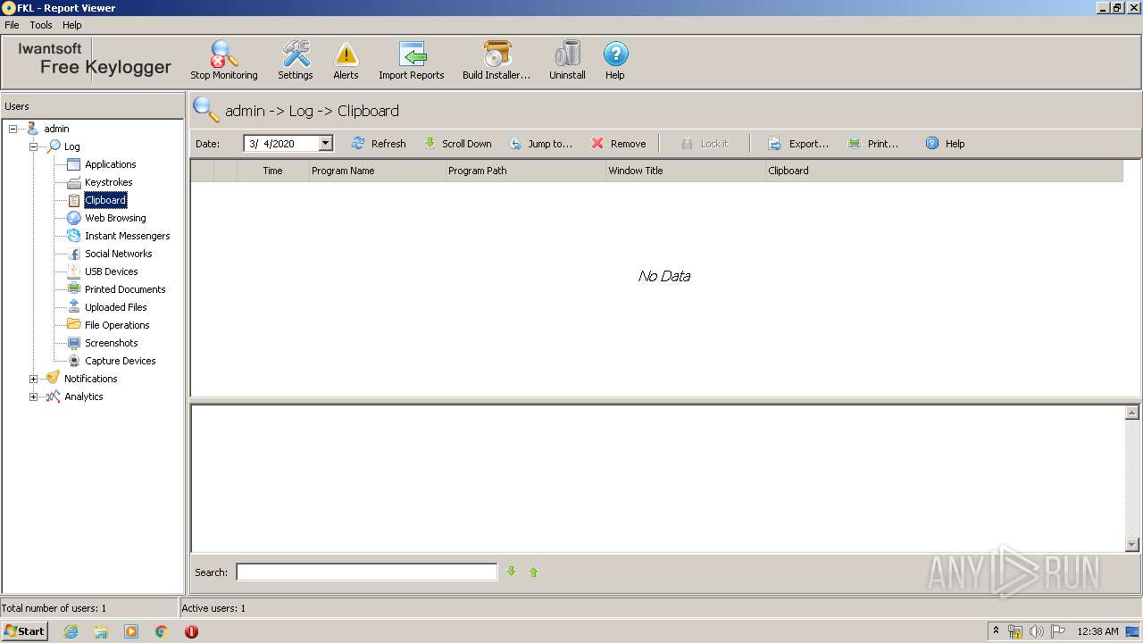Click the Uninstall trash icon

567,60
